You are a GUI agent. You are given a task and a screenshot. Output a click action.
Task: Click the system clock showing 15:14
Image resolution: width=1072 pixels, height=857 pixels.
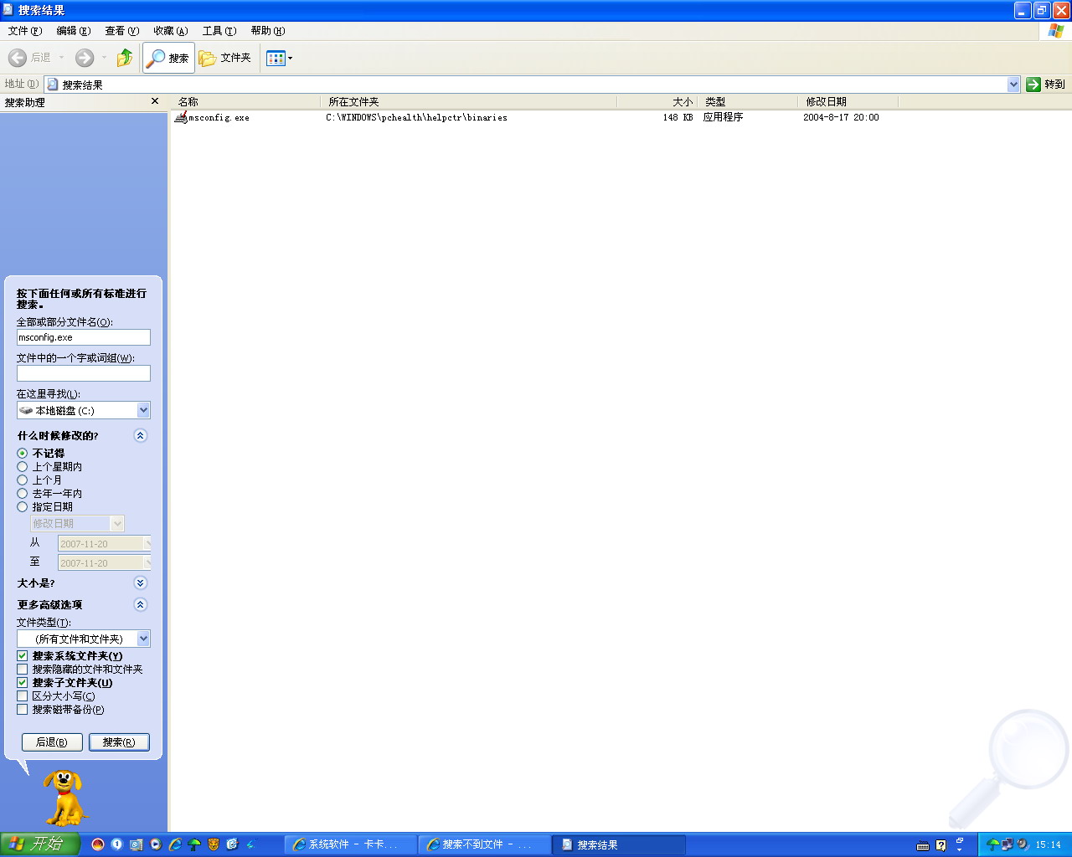coord(1048,845)
